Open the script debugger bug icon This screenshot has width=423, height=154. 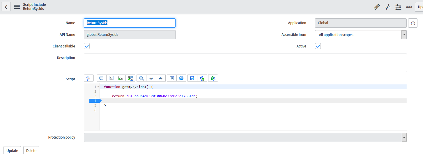(x=213, y=78)
